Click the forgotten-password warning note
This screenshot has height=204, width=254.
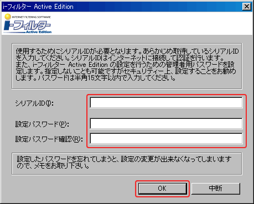[127, 164]
